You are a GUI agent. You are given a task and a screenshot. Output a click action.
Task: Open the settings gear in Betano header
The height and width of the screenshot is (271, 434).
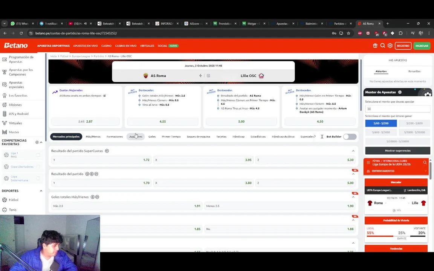[x=390, y=46]
